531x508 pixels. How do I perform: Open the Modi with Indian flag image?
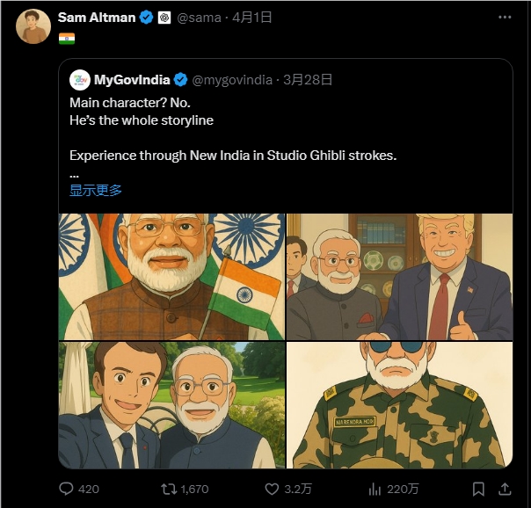click(x=171, y=276)
